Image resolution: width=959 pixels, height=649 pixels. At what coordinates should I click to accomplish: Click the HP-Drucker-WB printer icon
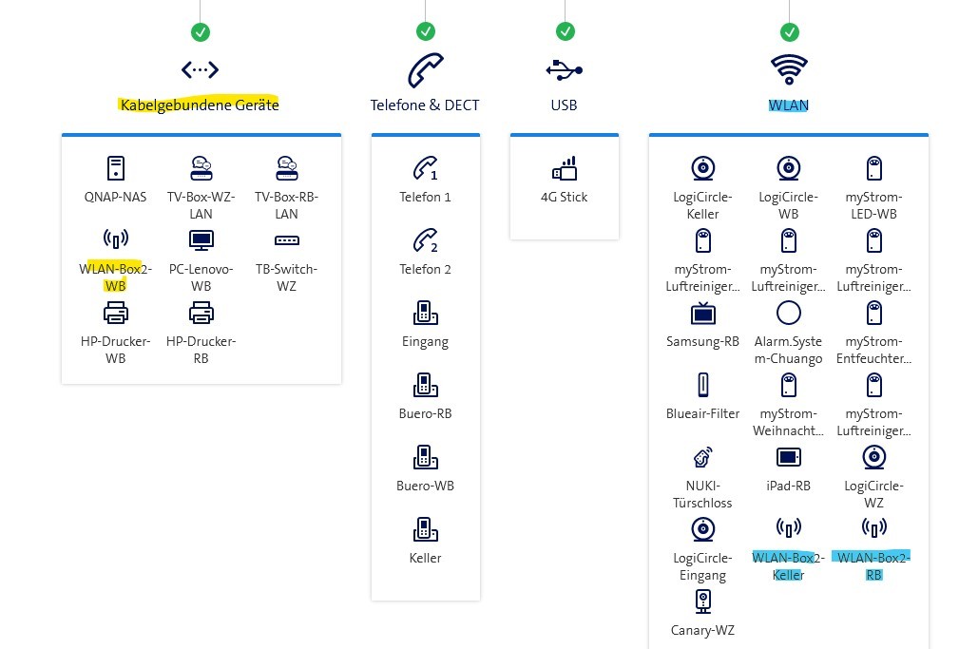coord(115,313)
